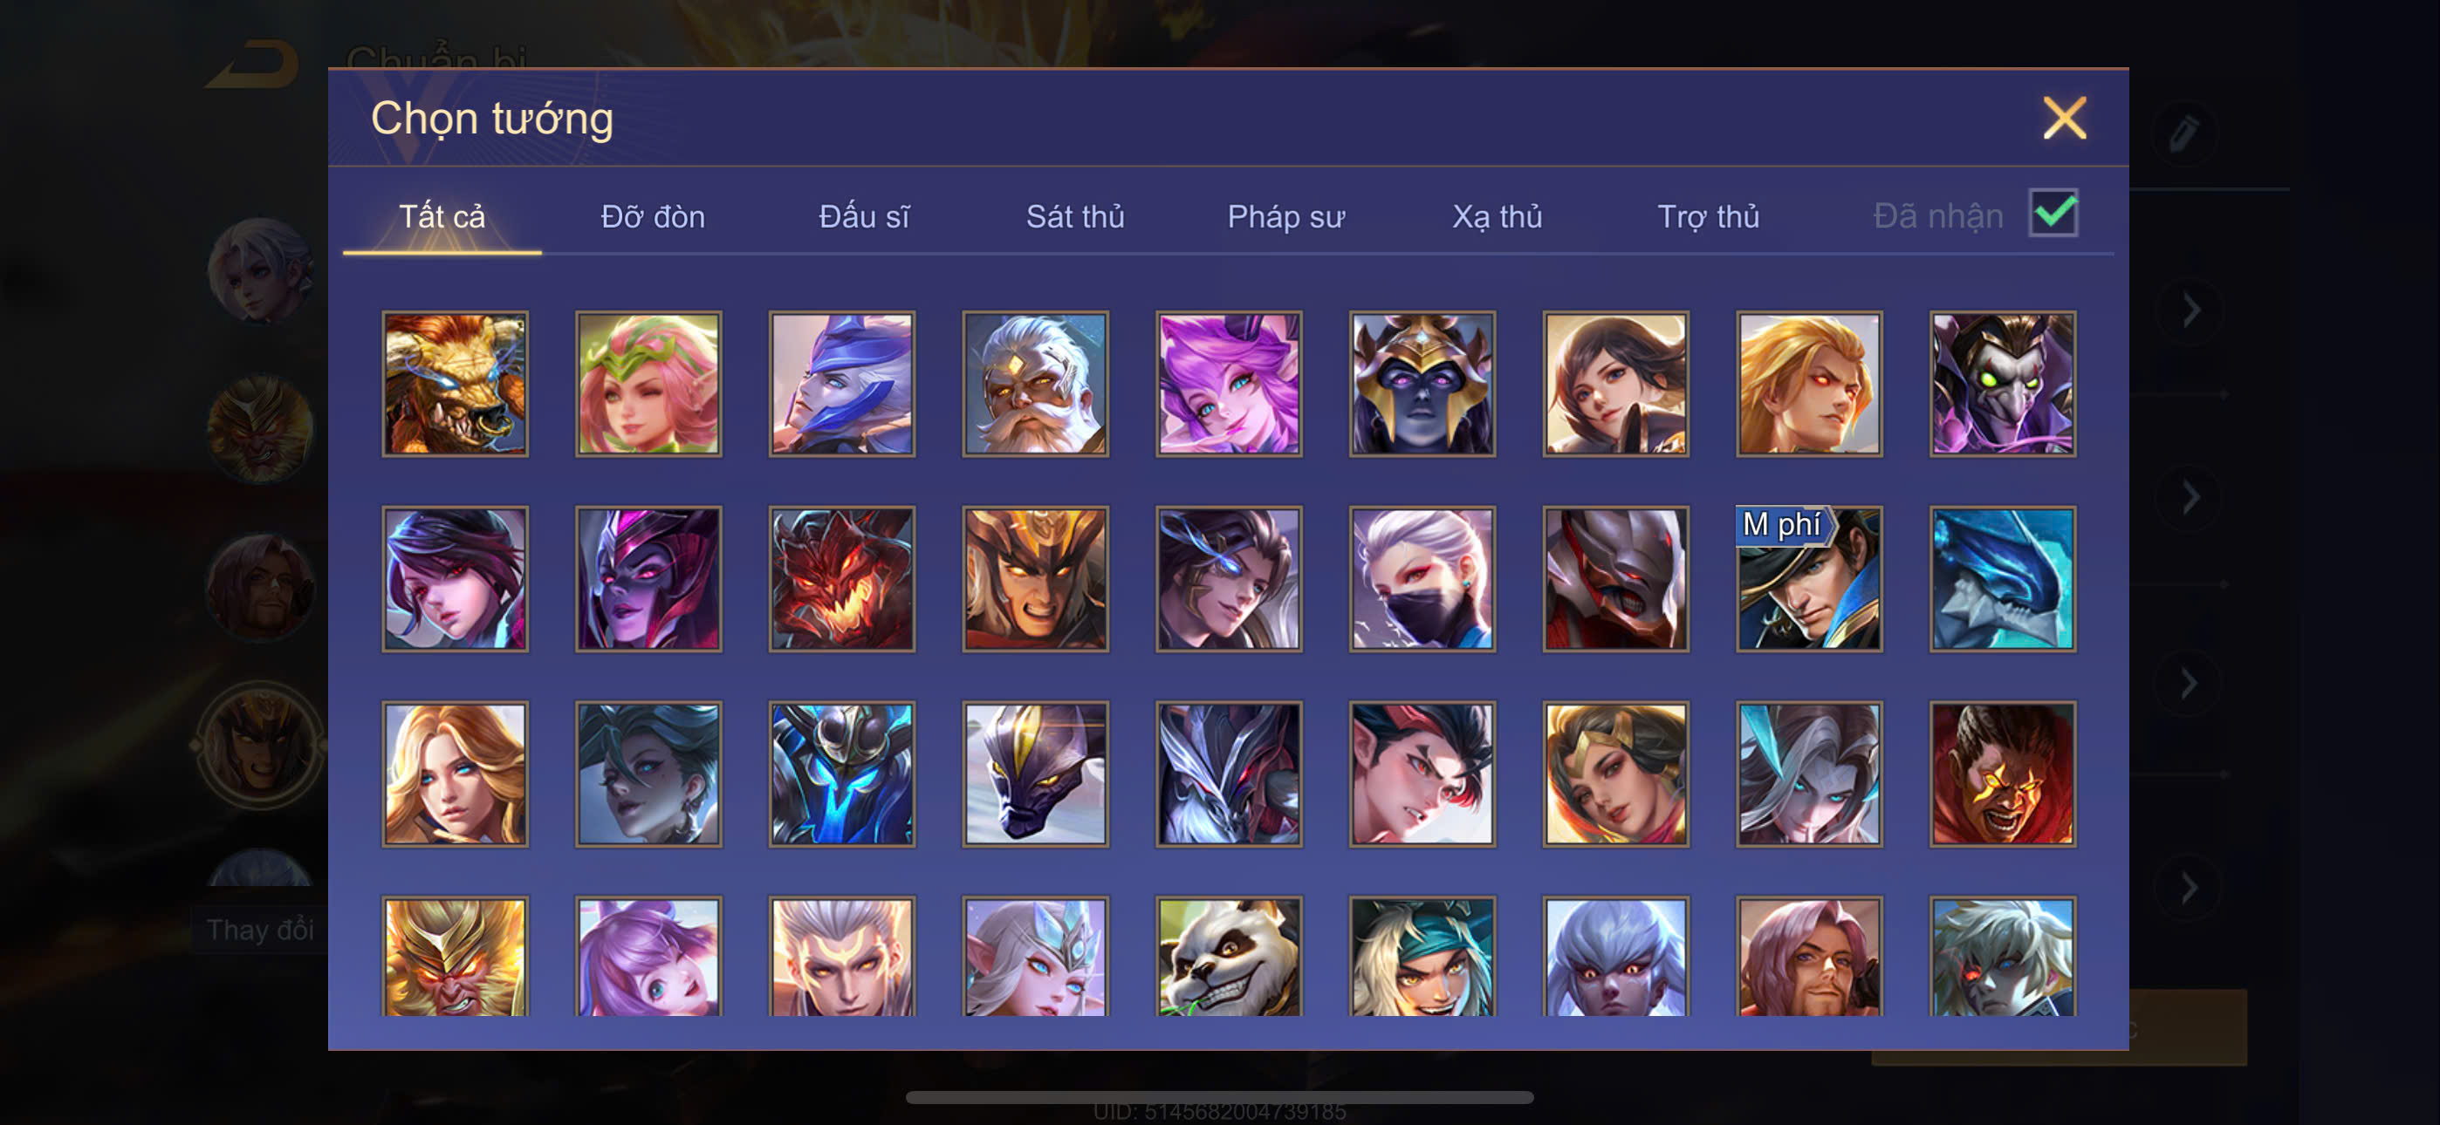Choose the blue shark creature hero

[x=2003, y=578]
